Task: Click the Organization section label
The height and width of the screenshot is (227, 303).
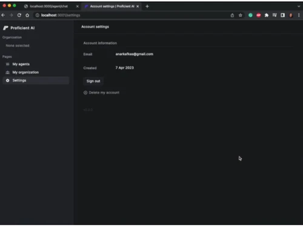Action: coord(12,38)
